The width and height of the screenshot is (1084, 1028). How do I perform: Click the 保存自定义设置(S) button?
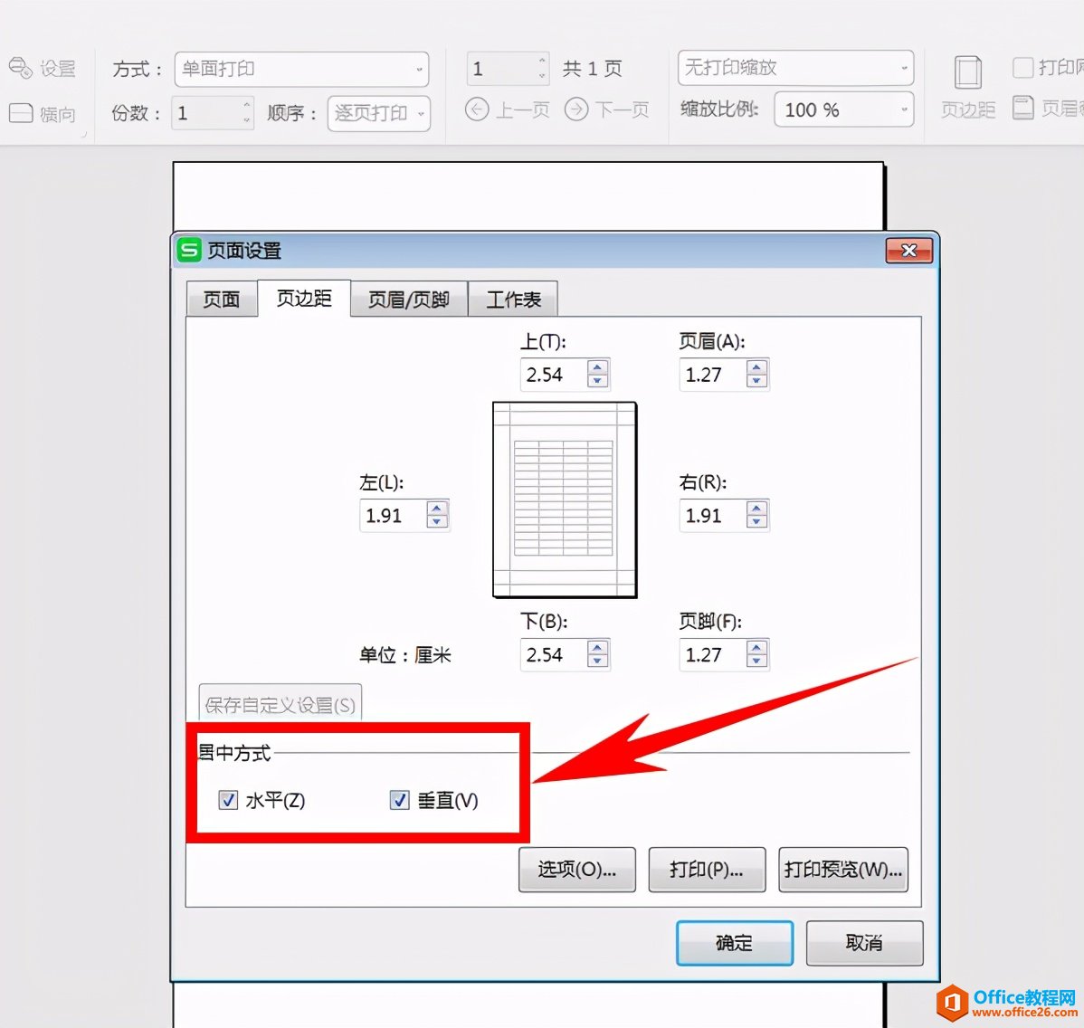pos(280,704)
